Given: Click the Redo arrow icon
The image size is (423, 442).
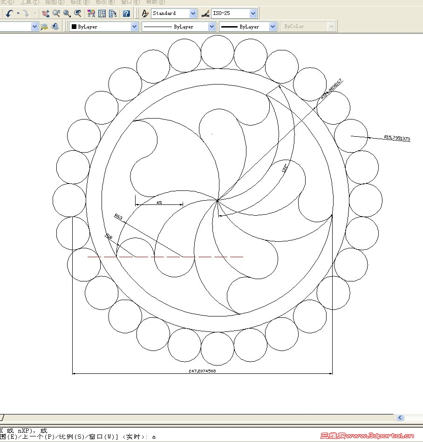Looking at the screenshot, I should click(26, 13).
